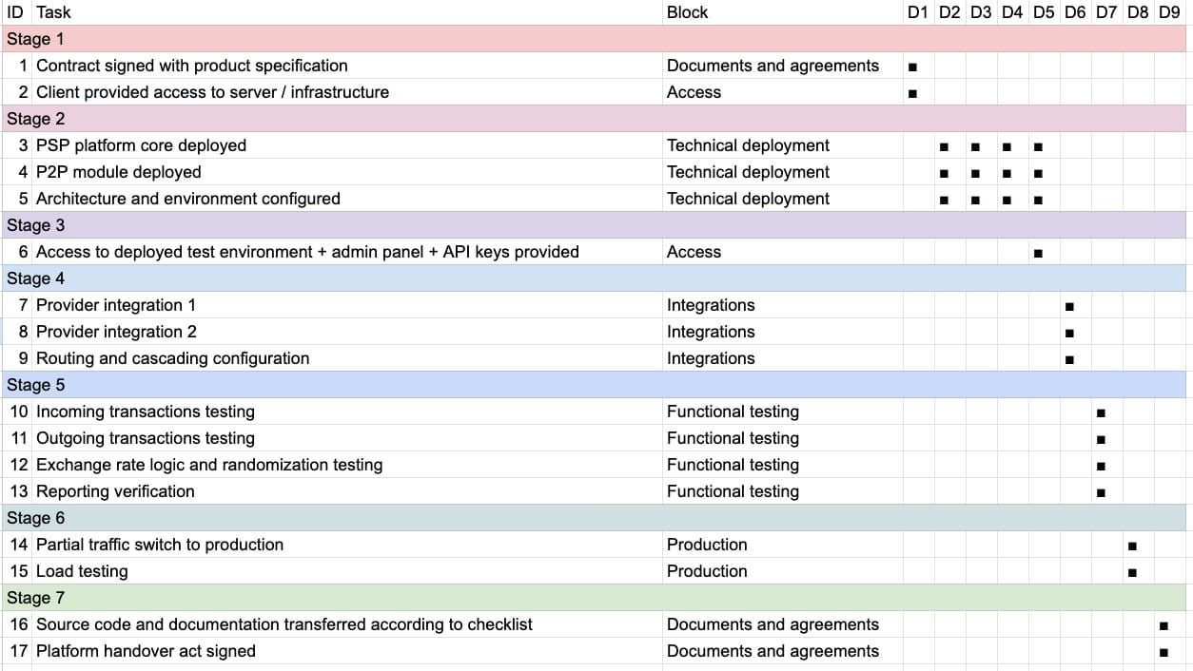Click D7 marker for Reporting verification
This screenshot has height=671, width=1193.
pos(1101,492)
